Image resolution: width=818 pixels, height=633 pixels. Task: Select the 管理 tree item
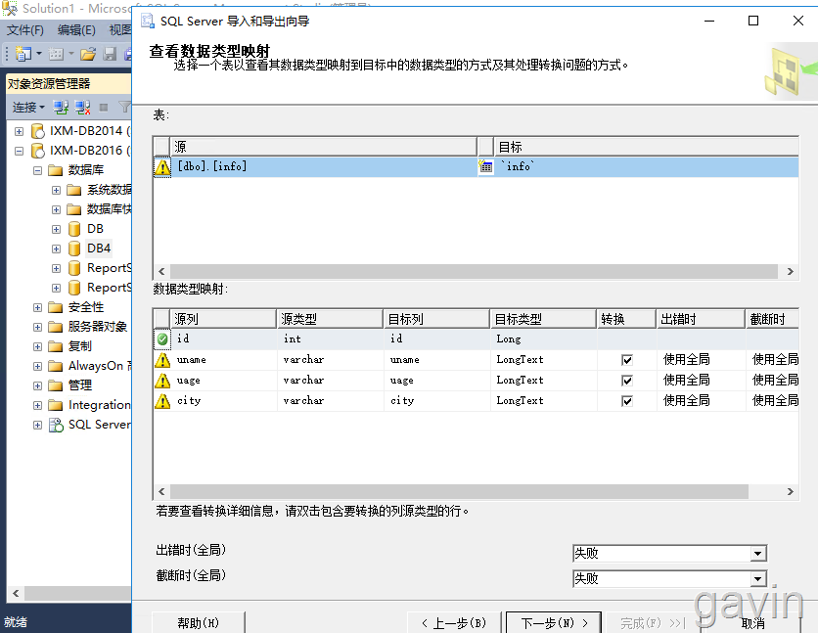[x=80, y=385]
